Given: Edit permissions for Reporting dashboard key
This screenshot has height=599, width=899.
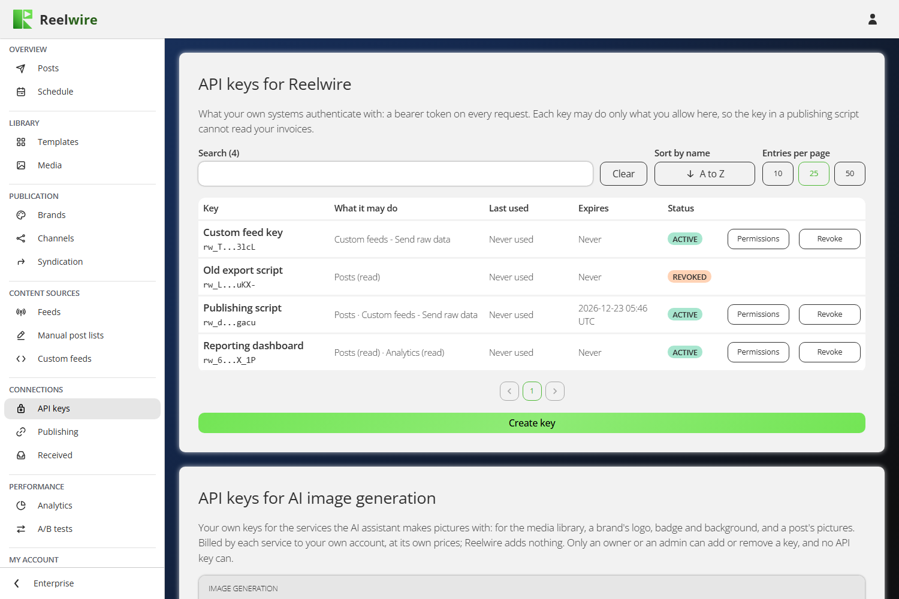Looking at the screenshot, I should 758,352.
